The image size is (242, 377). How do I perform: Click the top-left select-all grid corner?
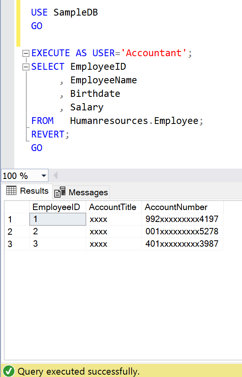(x=16, y=207)
